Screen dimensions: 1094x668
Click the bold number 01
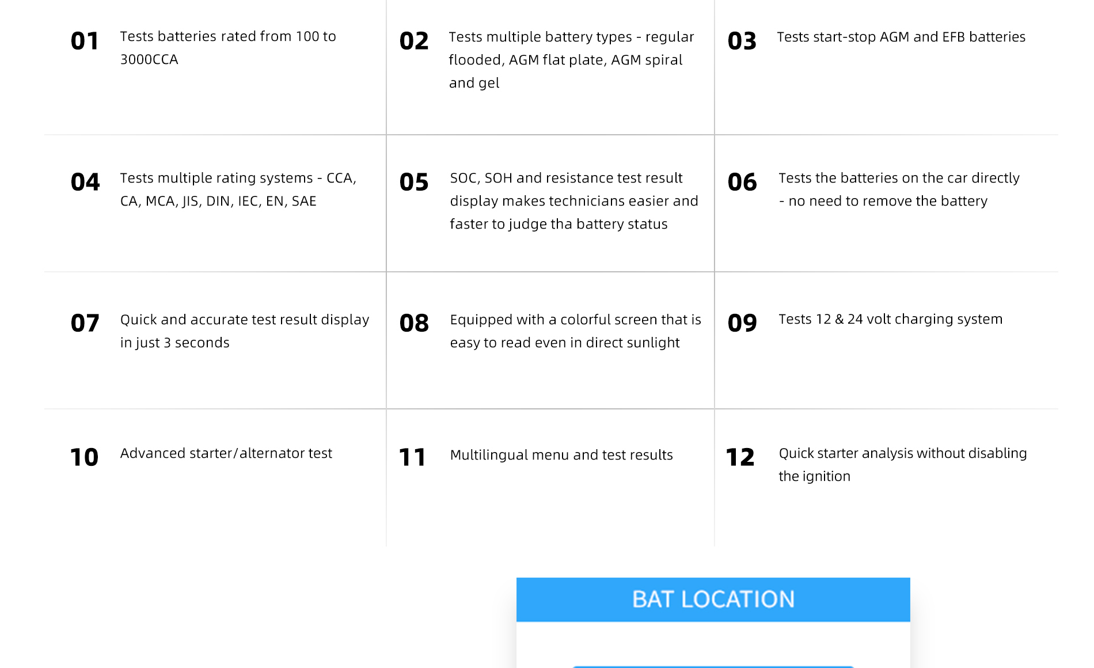click(85, 41)
